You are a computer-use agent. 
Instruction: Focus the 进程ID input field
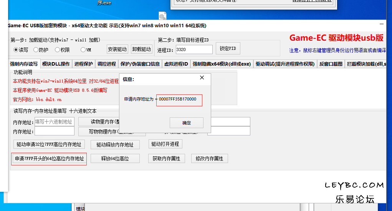point(194,49)
